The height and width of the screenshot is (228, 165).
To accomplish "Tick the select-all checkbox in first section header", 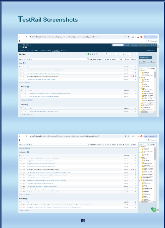I will 21,67.
